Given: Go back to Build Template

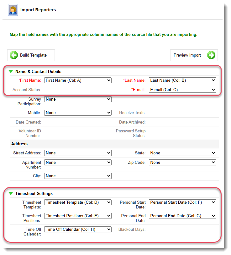Looking at the screenshot, I should (31, 55).
